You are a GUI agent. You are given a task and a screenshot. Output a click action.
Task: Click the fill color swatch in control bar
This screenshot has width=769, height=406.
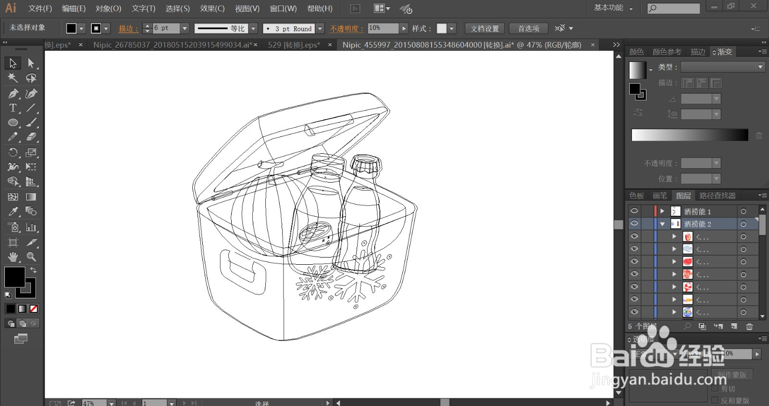(x=71, y=28)
